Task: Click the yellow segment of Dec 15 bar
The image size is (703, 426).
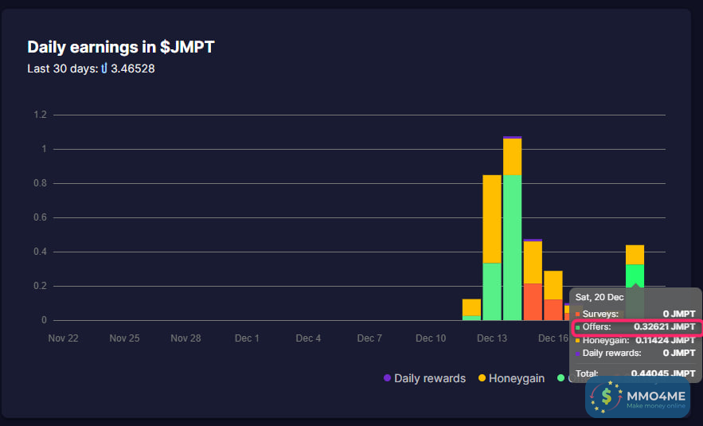Action: point(533,262)
